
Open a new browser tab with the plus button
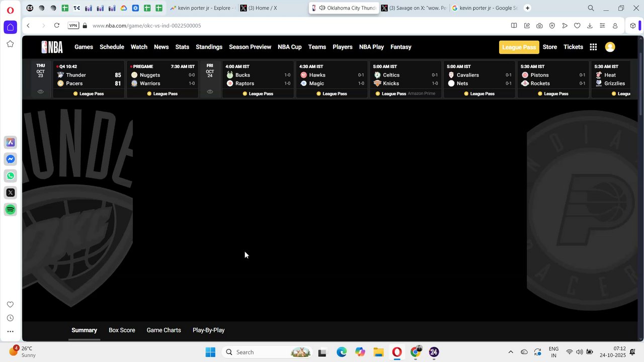[x=527, y=8]
